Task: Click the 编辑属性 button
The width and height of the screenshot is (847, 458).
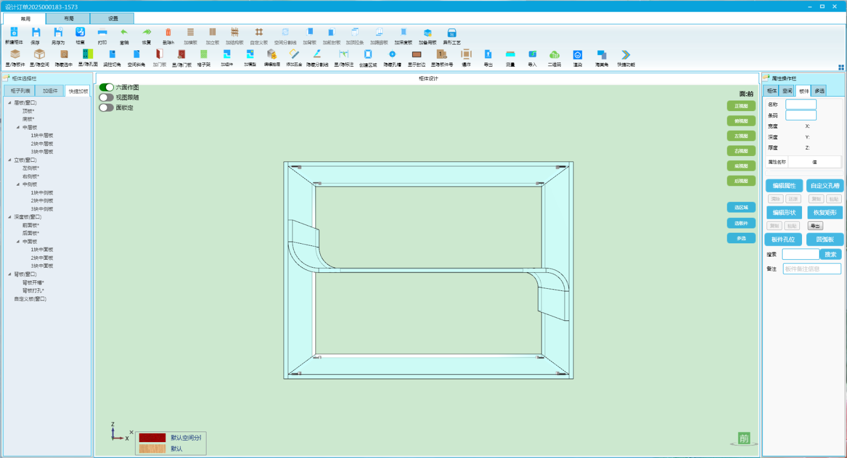Action: (784, 186)
